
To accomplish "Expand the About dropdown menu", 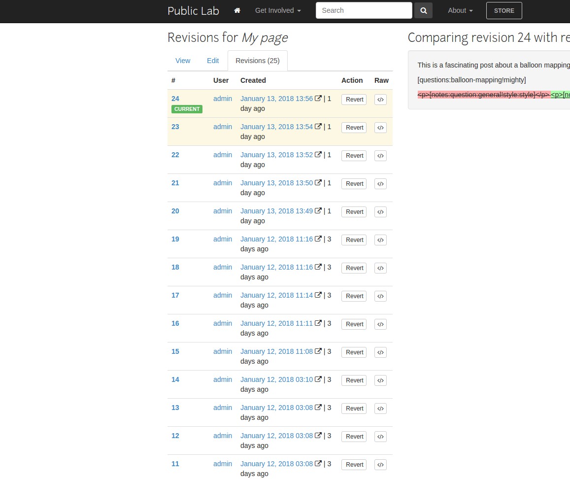I will pyautogui.click(x=460, y=10).
